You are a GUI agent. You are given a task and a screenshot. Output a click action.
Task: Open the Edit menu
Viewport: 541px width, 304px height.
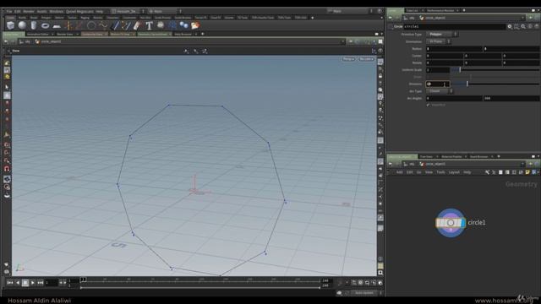click(x=18, y=11)
